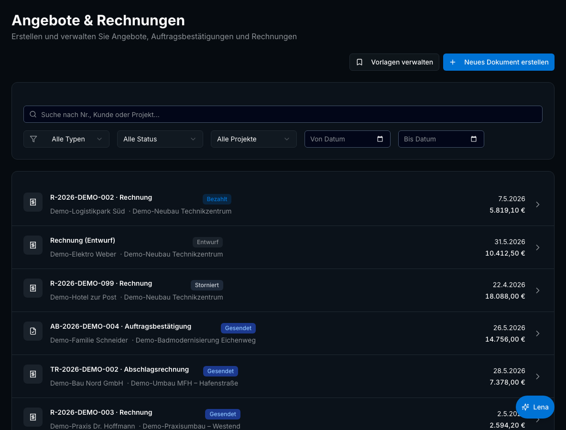
Task: Click Gesendet badge of R-2026-DEMO-003
Action: pos(223,414)
